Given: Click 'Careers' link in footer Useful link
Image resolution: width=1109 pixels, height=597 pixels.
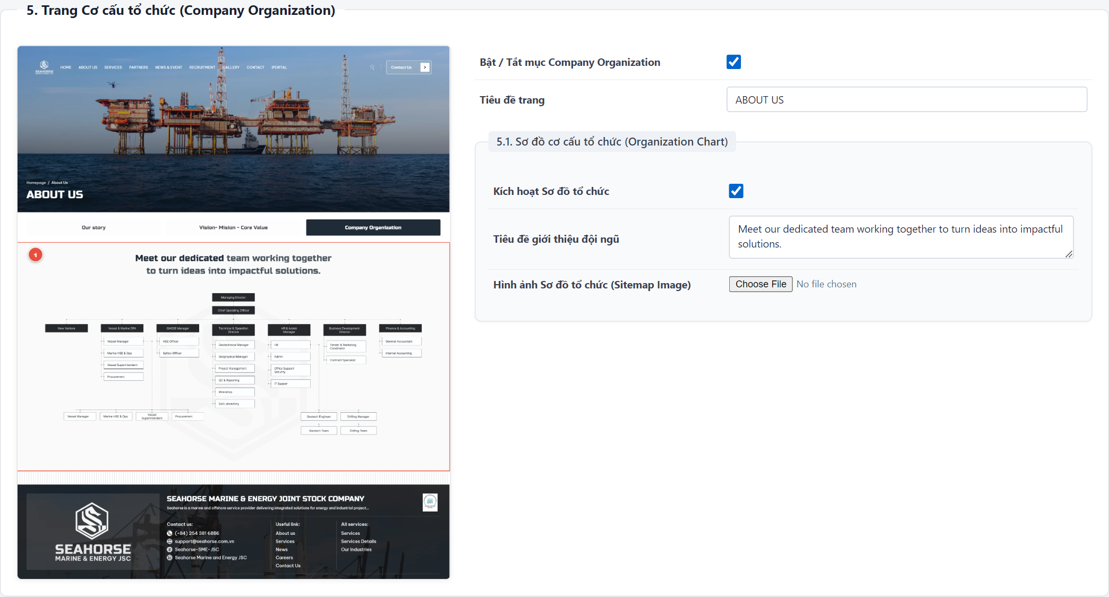Looking at the screenshot, I should [x=284, y=558].
